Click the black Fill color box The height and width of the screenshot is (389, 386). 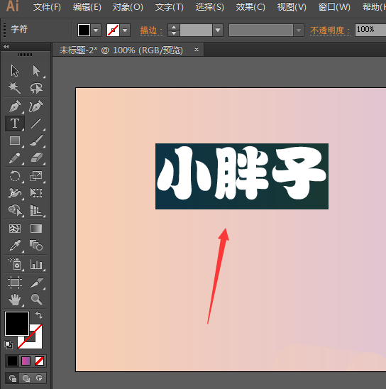click(17, 324)
